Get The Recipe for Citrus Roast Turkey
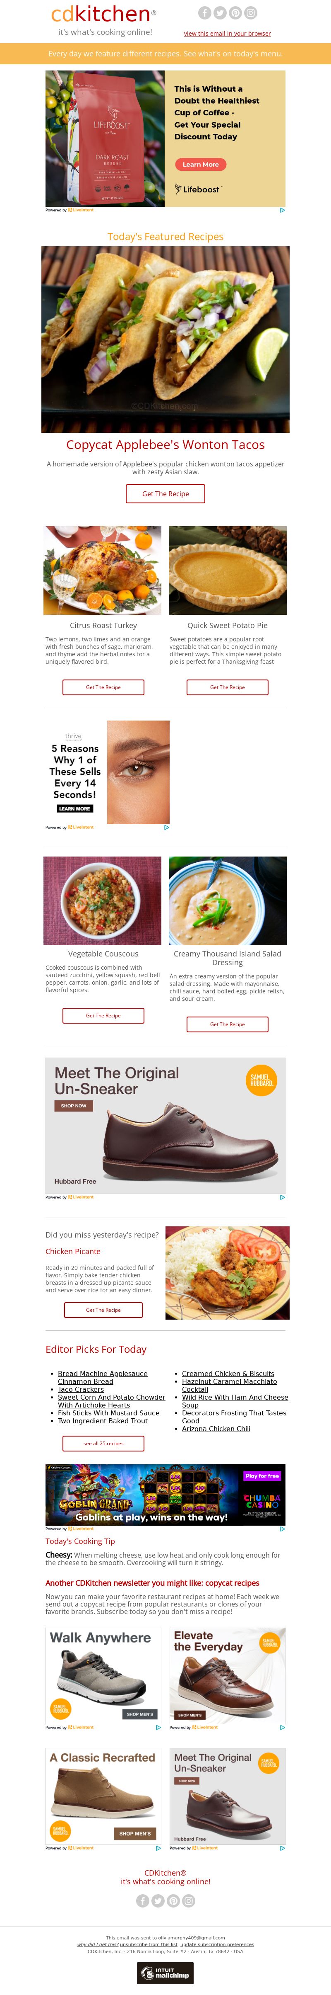This screenshot has width=331, height=1995. 103,687
